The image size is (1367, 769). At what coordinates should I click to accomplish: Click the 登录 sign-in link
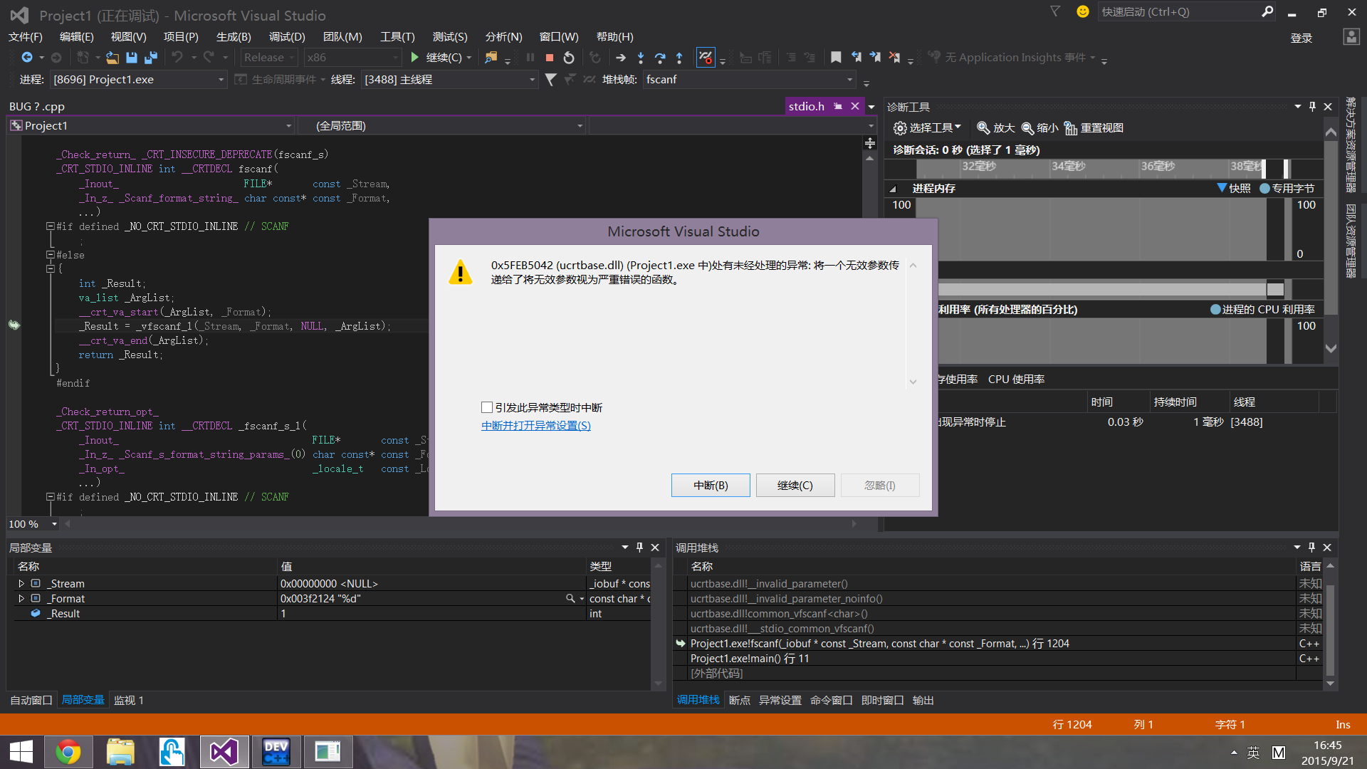coord(1301,38)
